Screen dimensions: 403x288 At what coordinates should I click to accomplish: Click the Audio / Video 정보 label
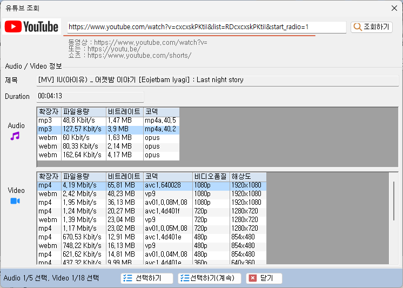pos(33,66)
